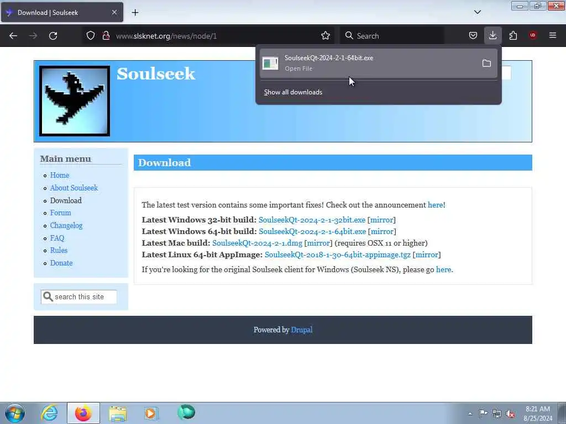Click the green round taskbar app icon

[x=186, y=412]
